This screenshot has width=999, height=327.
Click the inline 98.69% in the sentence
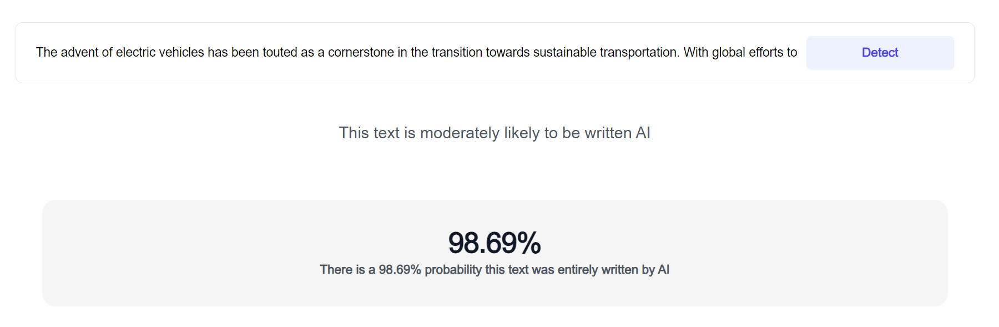coord(400,270)
